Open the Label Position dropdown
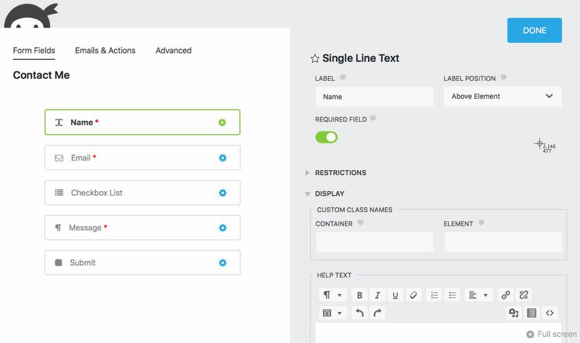This screenshot has width=580, height=343. tap(503, 96)
